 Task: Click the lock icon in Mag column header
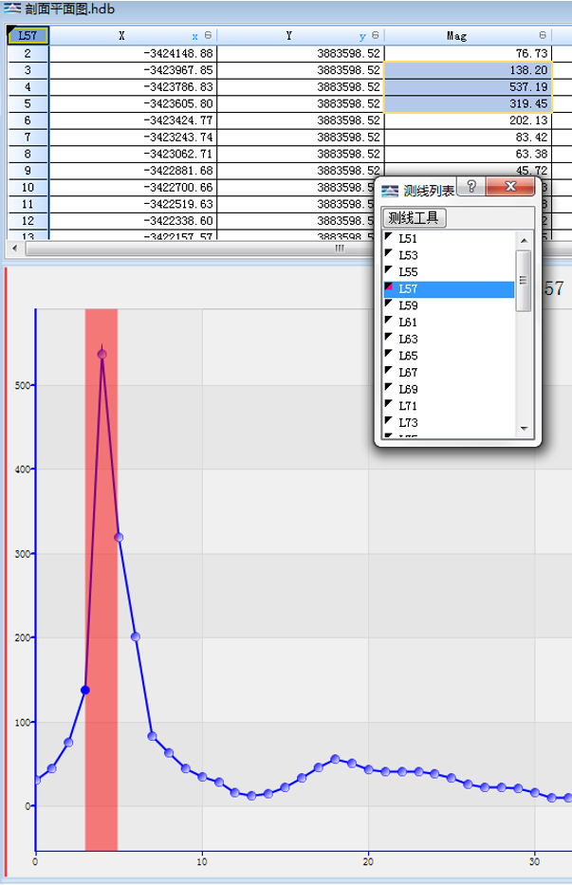point(543,35)
